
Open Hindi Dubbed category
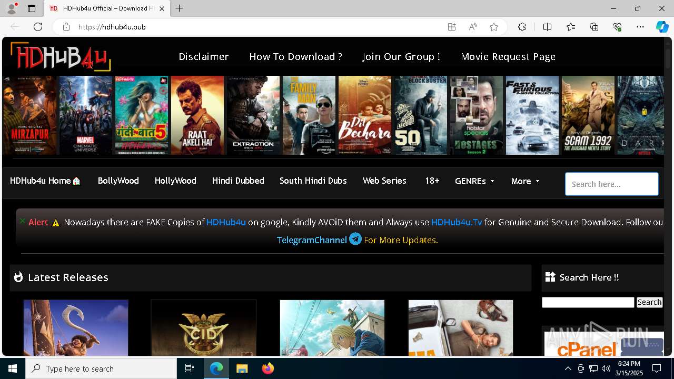(x=238, y=181)
